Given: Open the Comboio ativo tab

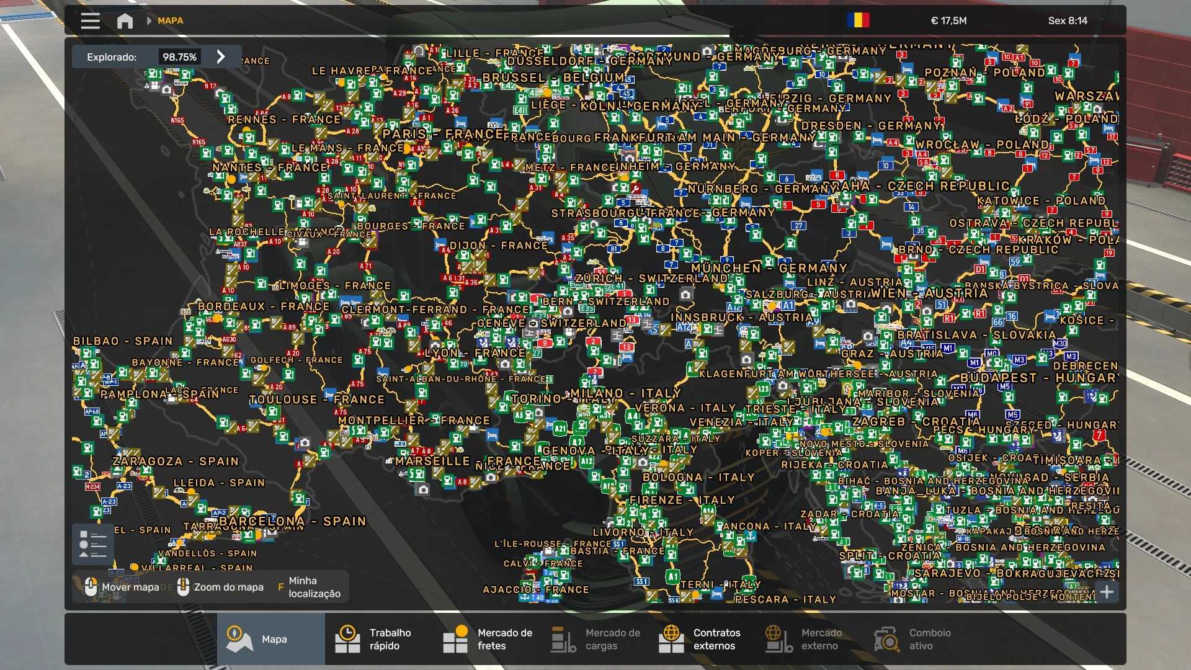Looking at the screenshot, I should point(919,639).
